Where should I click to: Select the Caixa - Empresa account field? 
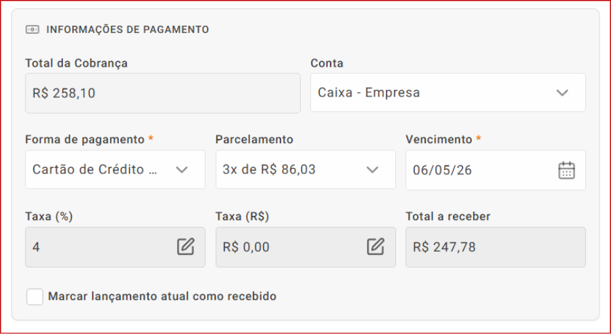coord(447,92)
